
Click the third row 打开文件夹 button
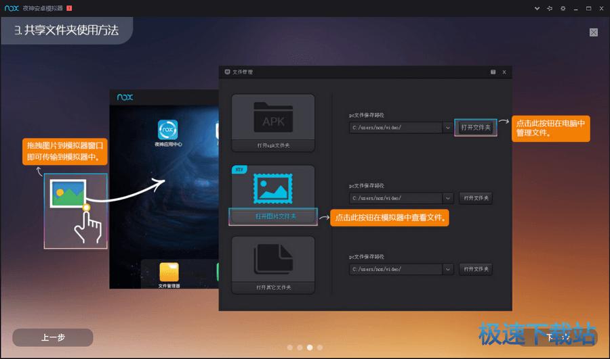pos(475,269)
